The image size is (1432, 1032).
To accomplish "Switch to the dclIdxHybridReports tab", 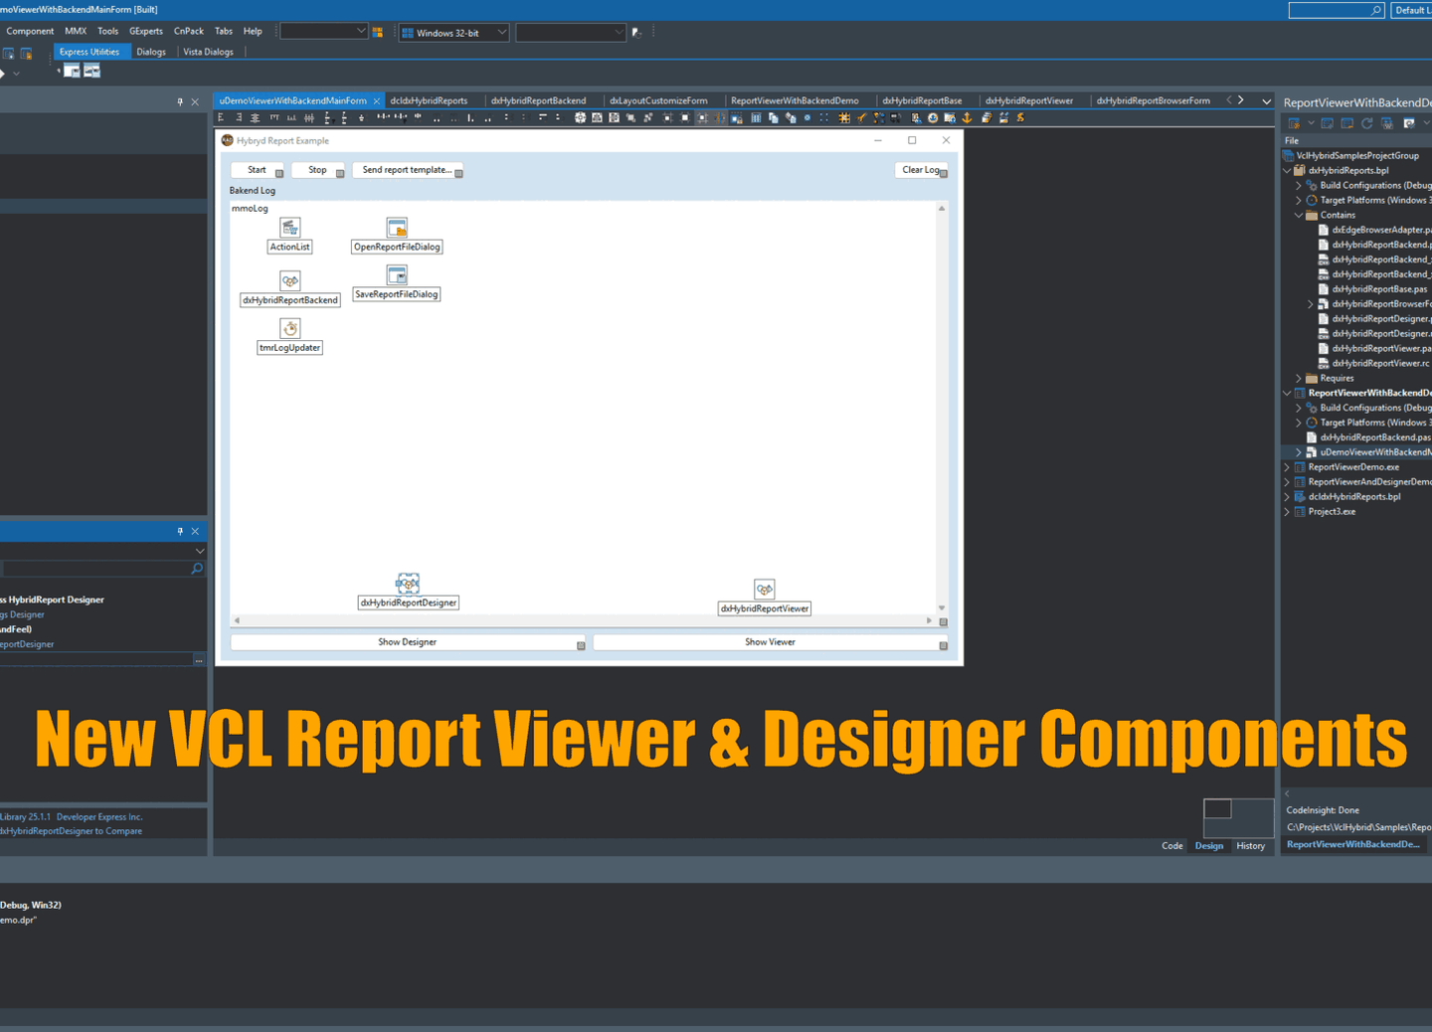I will (x=432, y=99).
